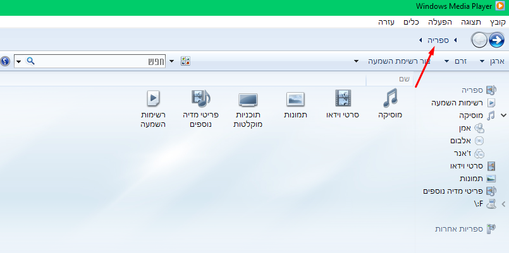This screenshot has height=253, width=509.
Task: Open the כלים (Tools) menu
Action: [x=411, y=22]
